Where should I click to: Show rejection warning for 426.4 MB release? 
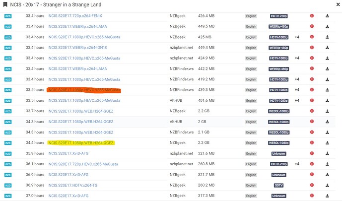pos(312,16)
